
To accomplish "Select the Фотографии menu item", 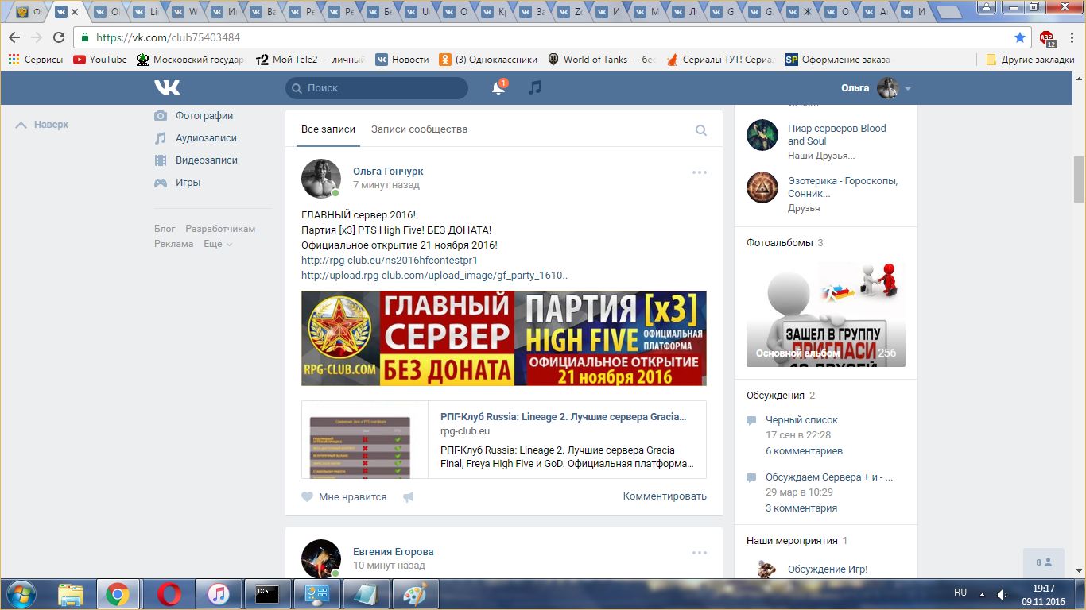I will pyautogui.click(x=204, y=116).
